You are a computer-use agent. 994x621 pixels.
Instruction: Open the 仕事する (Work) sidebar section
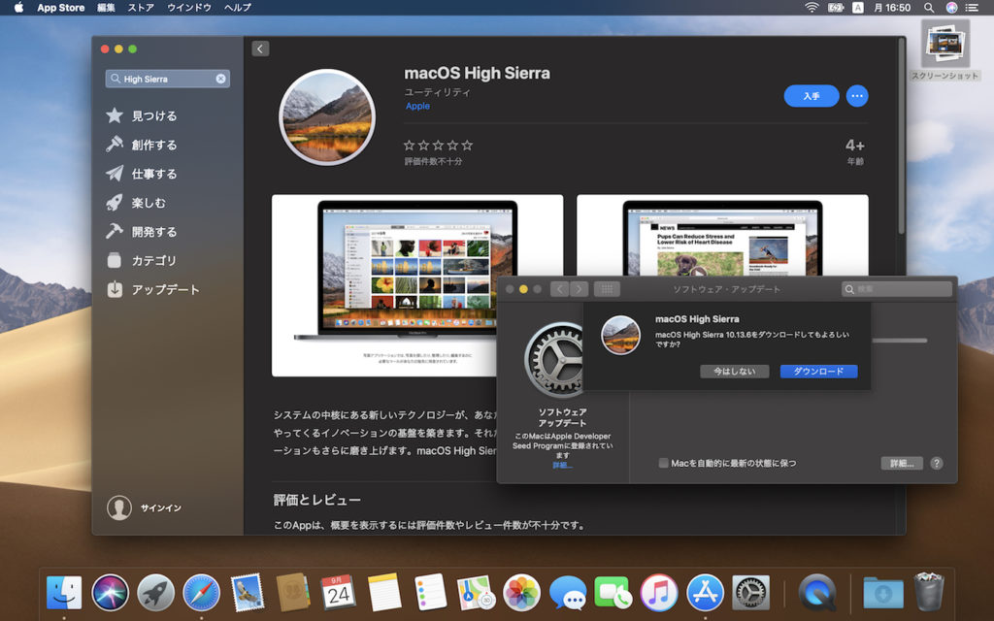[153, 174]
